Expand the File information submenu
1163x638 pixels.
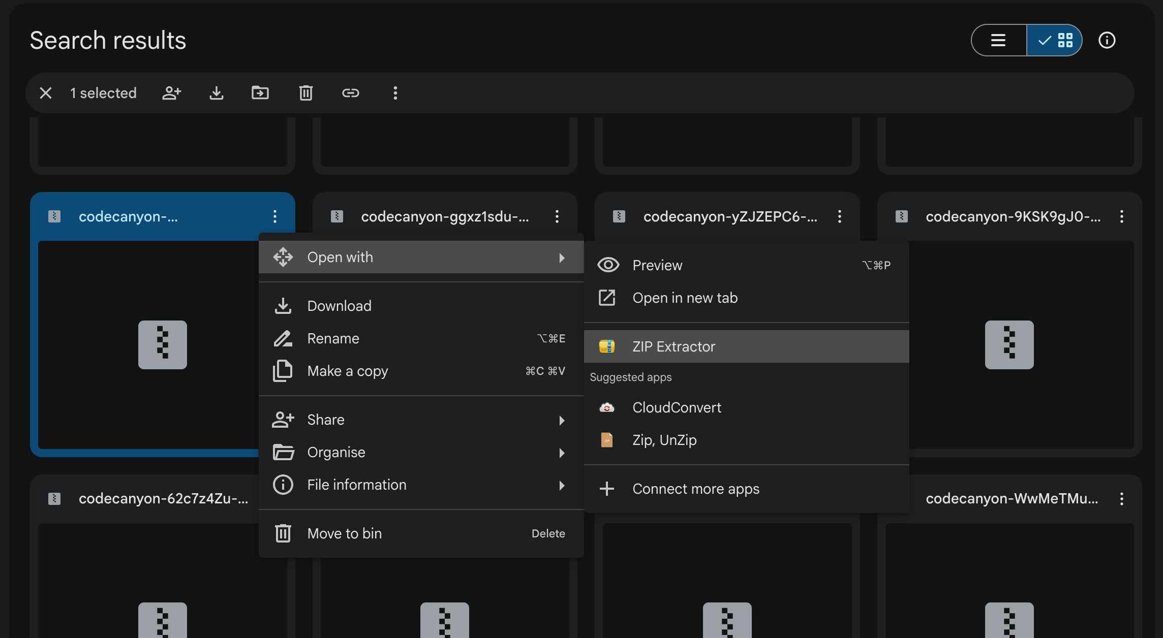(x=421, y=485)
